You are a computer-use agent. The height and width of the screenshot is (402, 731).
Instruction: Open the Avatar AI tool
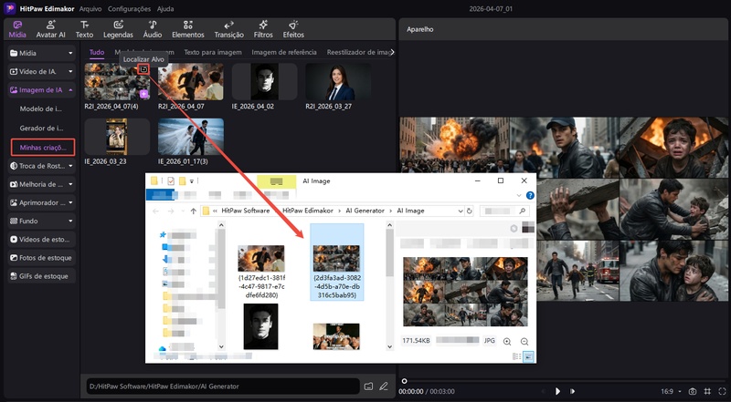click(50, 28)
